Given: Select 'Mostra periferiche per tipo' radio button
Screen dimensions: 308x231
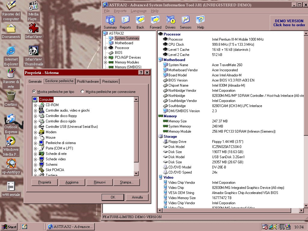Looking at the screenshot, I should 34,92.
